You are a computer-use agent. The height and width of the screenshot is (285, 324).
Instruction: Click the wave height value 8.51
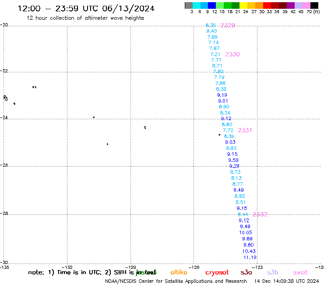pyautogui.click(x=240, y=202)
